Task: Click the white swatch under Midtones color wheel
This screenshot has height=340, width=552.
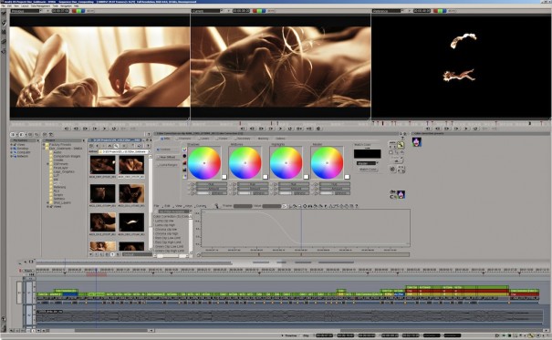Action: pyautogui.click(x=266, y=177)
